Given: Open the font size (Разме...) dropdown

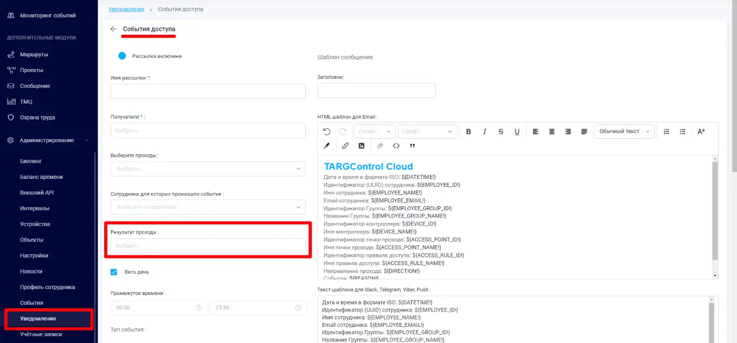Looking at the screenshot, I should tap(375, 131).
